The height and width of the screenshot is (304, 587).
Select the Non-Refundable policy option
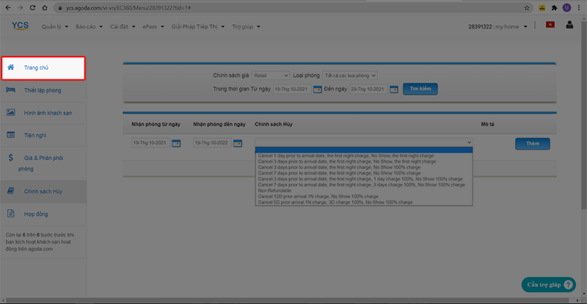(273, 191)
